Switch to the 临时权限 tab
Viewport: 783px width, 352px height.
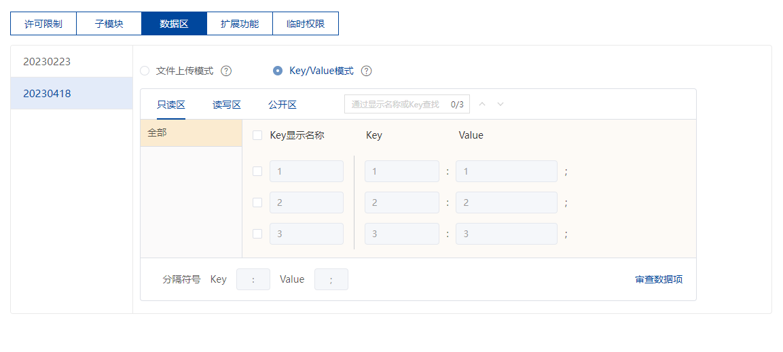tap(306, 24)
